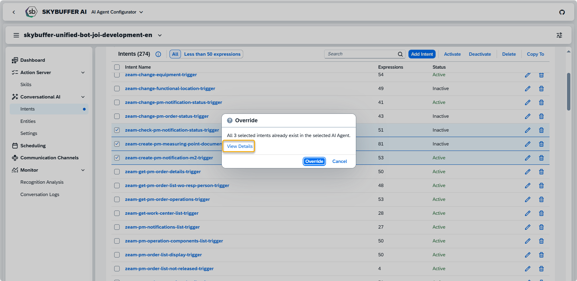The width and height of the screenshot is (577, 281).
Task: Expand the skybuffer-unified-bot agent selector
Action: tap(160, 35)
